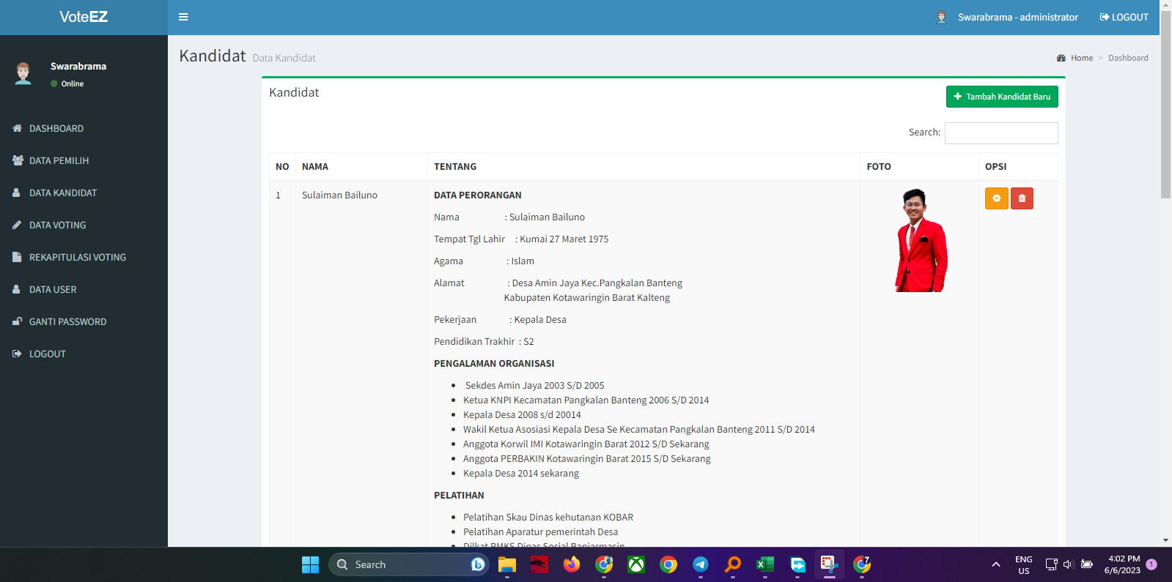Sort table by the FOTO column header
Screen dimensions: 1172x582
[919, 166]
